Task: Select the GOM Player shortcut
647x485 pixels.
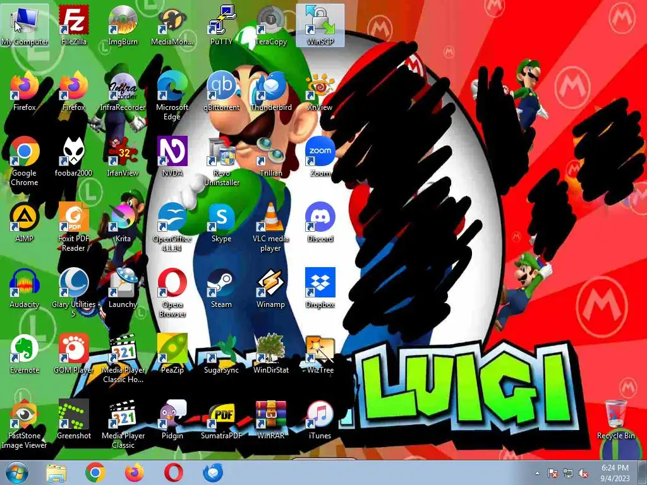Action: (73, 354)
